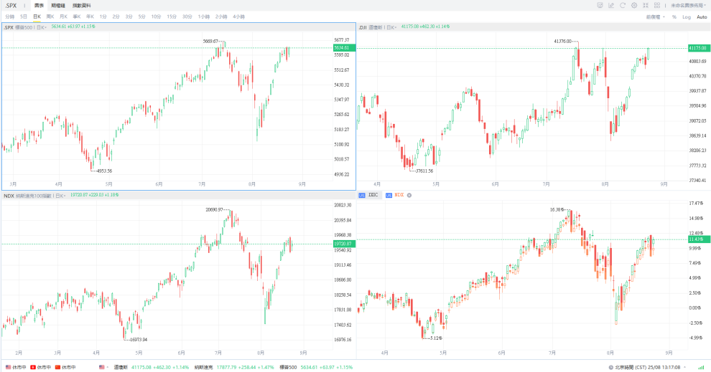Screen dimensions: 711x372
Task: Switch to the 期權鏈 tab
Action: coord(58,6)
